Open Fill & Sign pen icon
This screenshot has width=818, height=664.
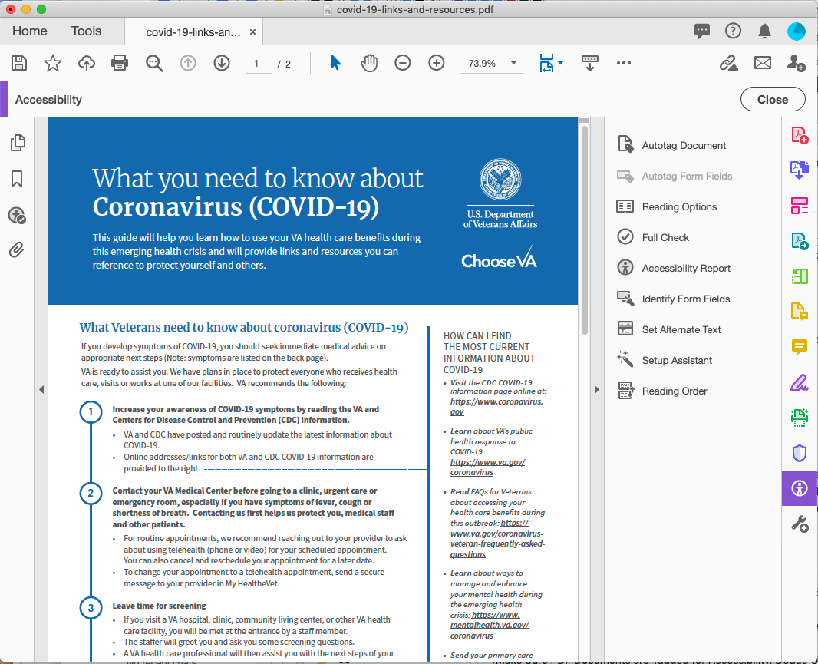click(800, 382)
